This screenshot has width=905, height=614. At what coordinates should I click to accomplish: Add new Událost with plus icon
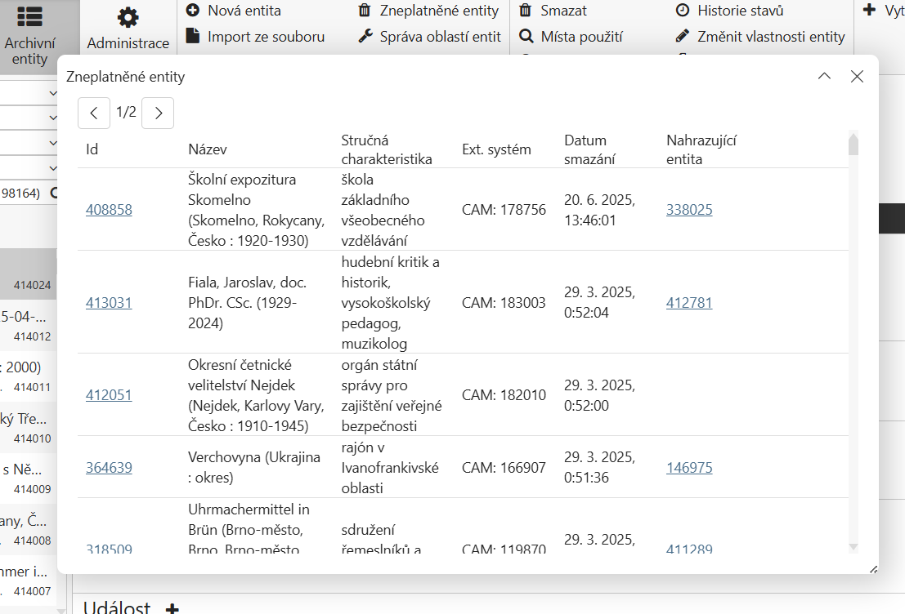coord(172,608)
